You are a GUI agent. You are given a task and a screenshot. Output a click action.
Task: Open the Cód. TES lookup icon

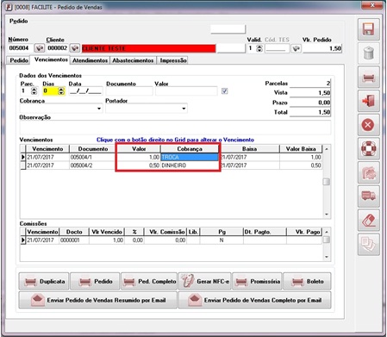click(296, 48)
